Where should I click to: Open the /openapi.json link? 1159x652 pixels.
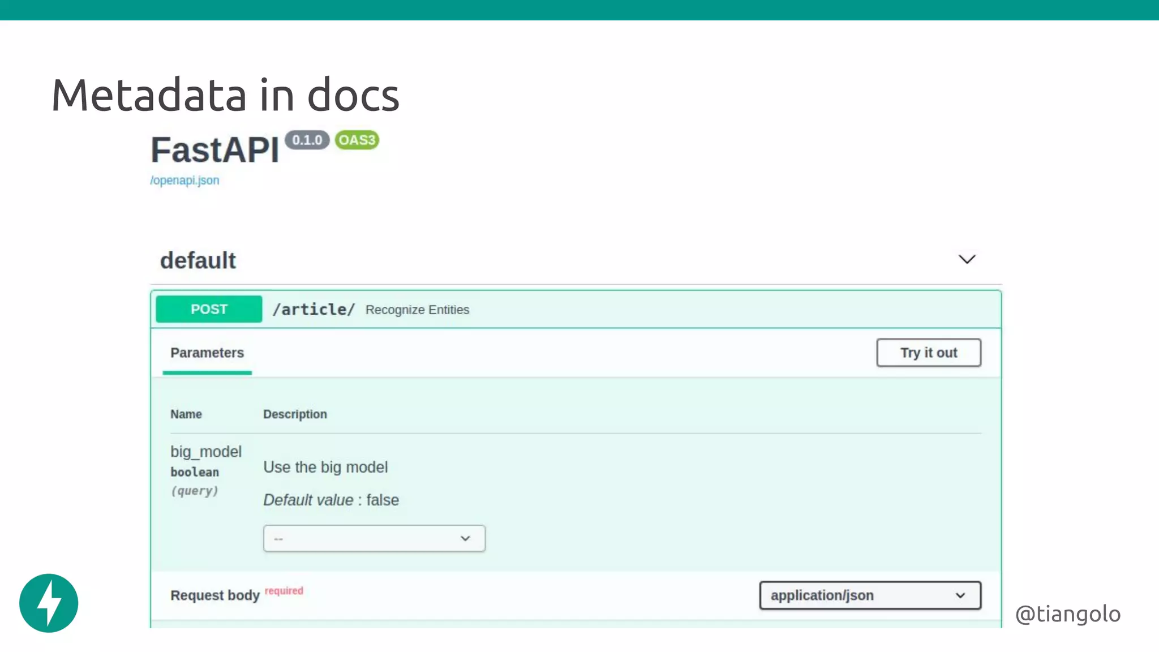tap(184, 181)
